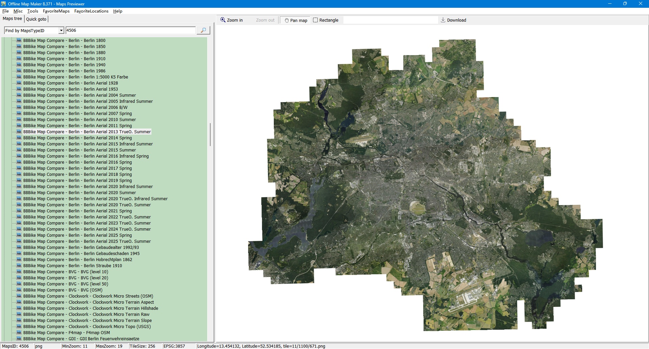Click the search field containing 4506
Screen dimensions: 649x349
point(130,30)
